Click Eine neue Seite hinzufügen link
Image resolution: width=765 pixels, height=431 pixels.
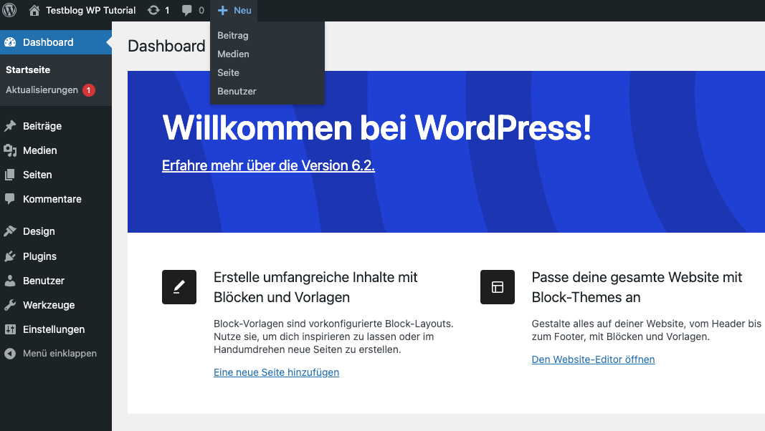276,372
